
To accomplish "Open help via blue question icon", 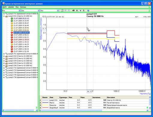I will [88, 10].
